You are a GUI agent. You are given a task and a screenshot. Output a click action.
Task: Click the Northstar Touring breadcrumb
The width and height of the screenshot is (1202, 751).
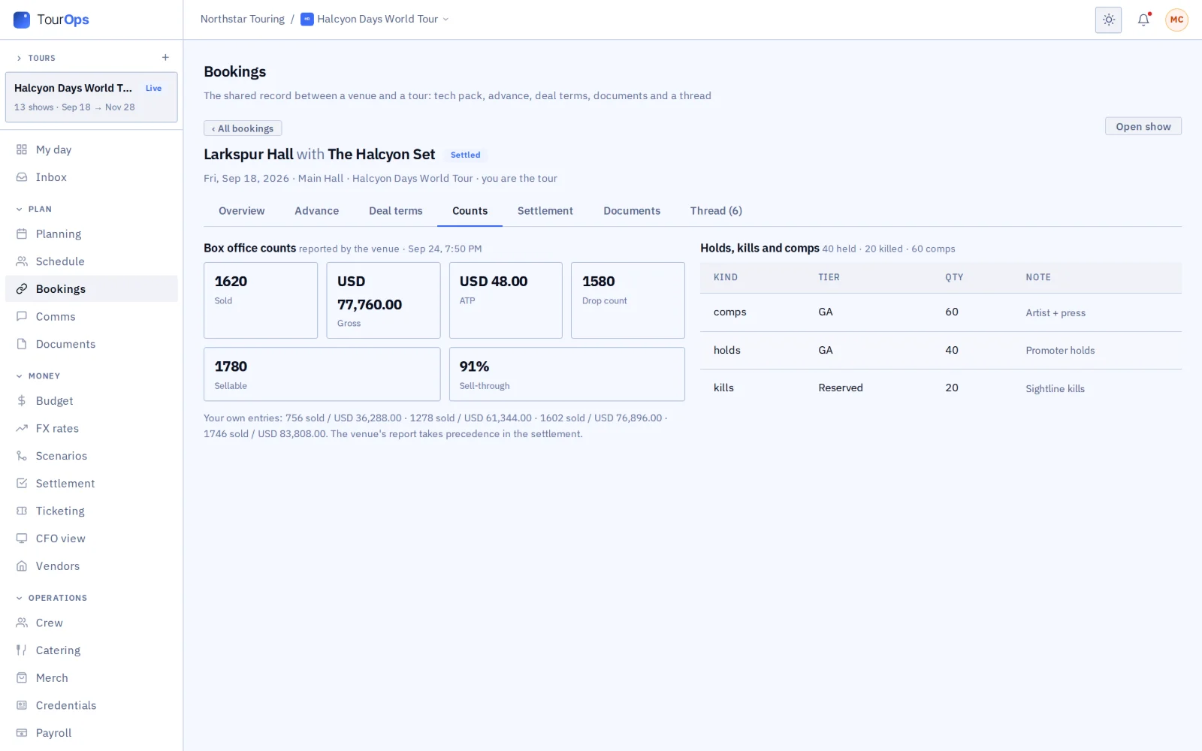(x=242, y=20)
